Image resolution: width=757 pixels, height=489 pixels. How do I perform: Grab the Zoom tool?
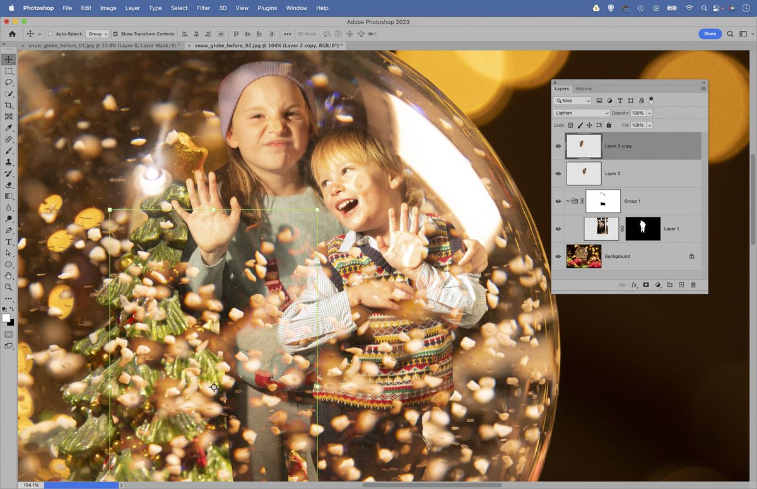click(x=9, y=287)
